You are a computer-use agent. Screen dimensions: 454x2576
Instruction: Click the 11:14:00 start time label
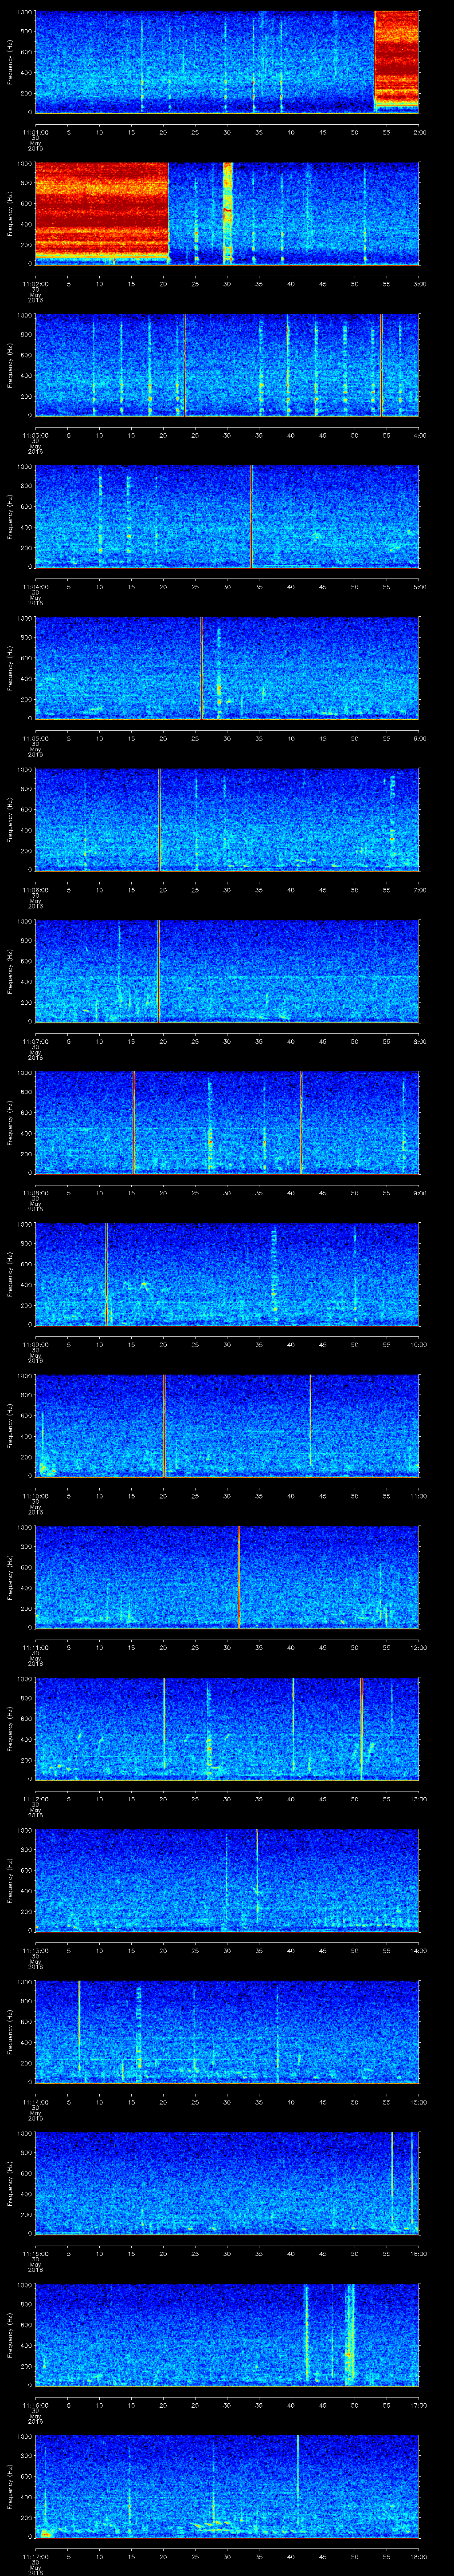[x=35, y=2102]
